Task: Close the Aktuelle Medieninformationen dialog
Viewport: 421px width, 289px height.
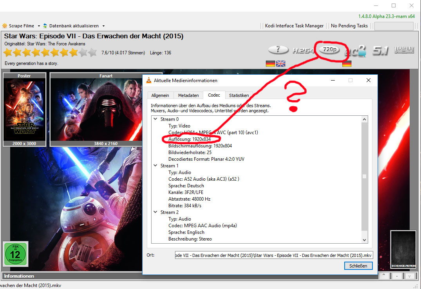Action: click(x=369, y=80)
